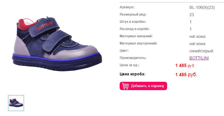Click the Производитель label
The height and width of the screenshot is (116, 224).
pyautogui.click(x=133, y=58)
